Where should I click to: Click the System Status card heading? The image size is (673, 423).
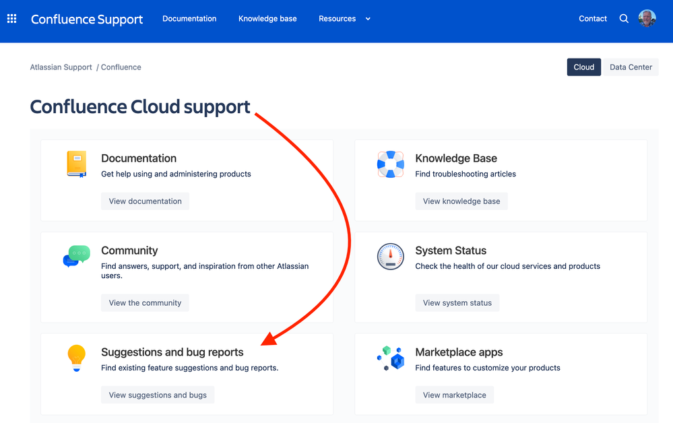coord(451,251)
